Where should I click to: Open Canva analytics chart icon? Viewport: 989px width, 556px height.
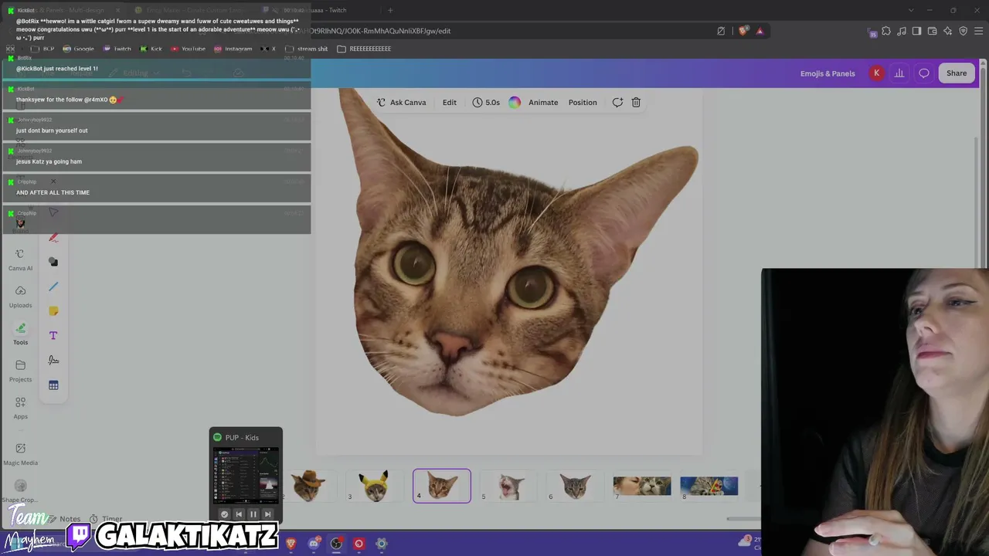pos(899,73)
